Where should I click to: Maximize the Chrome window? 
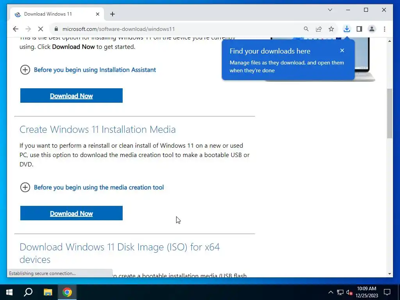tap(366, 10)
